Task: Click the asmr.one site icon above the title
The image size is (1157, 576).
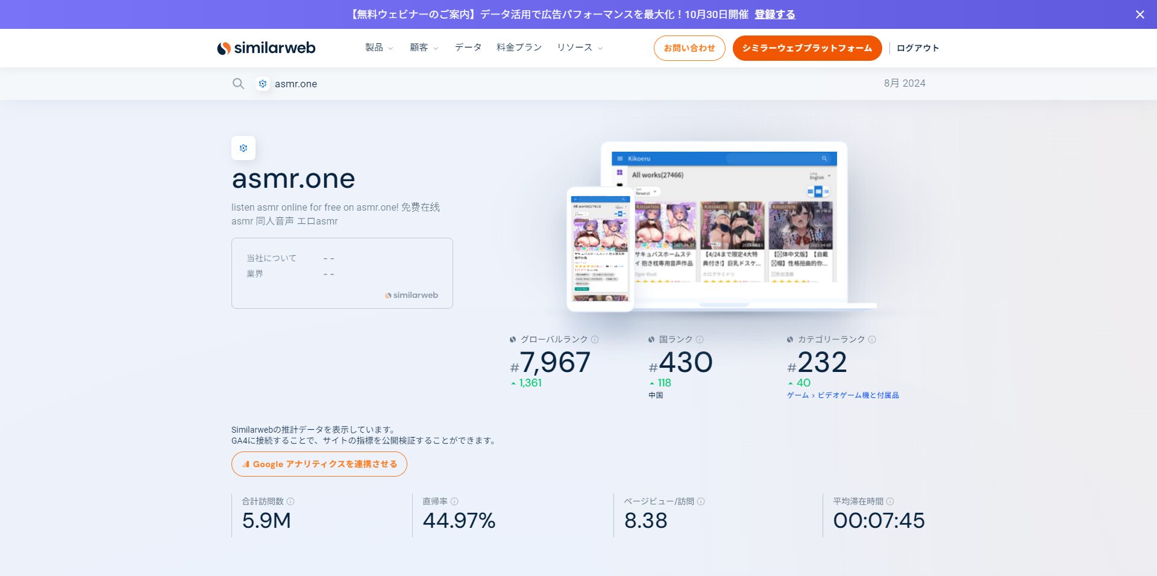Action: pos(243,147)
